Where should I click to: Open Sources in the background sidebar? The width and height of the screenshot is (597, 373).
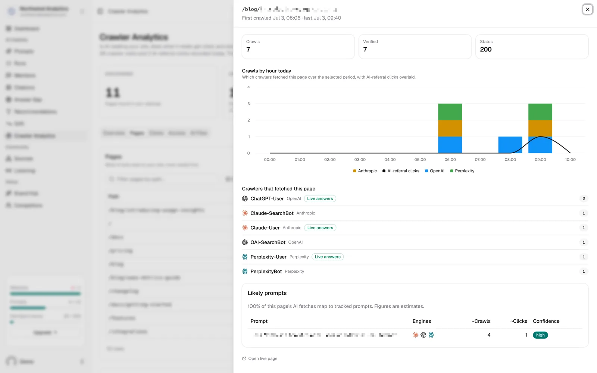pyautogui.click(x=24, y=159)
